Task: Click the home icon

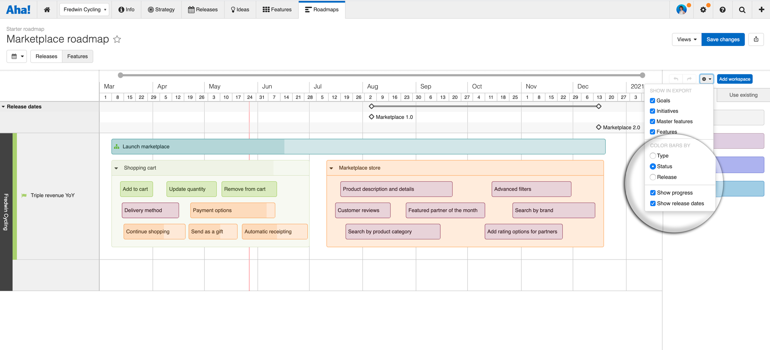Action: pyautogui.click(x=47, y=9)
